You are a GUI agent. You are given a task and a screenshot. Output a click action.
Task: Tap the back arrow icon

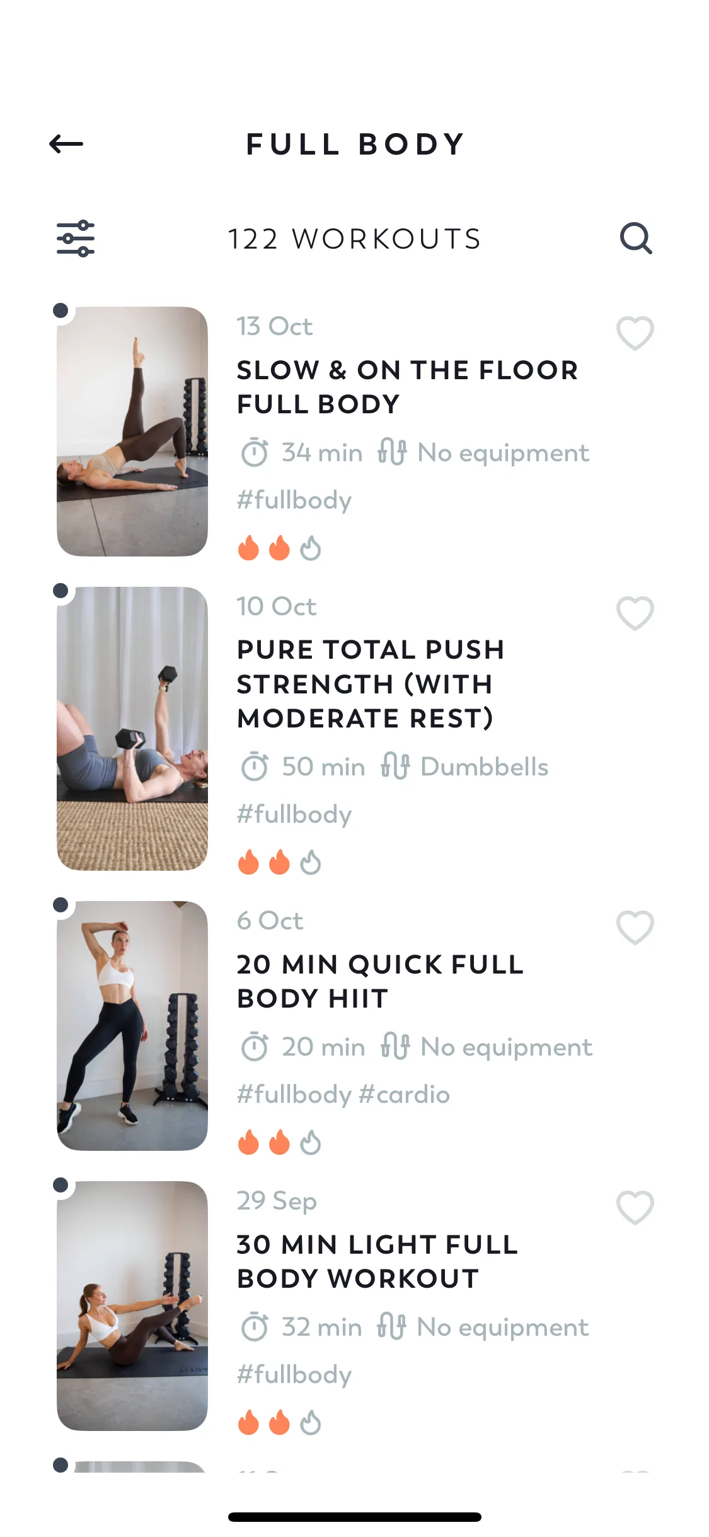click(x=66, y=144)
